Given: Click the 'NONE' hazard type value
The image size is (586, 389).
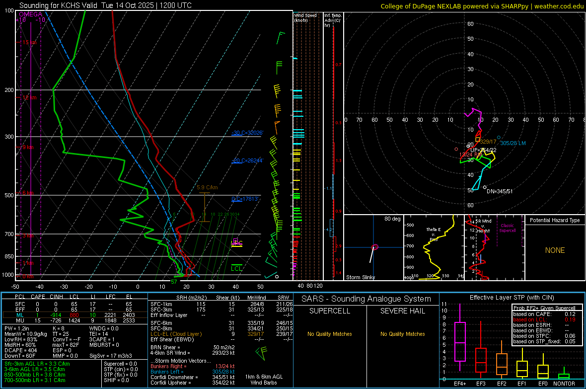Looking at the screenshot, I should [x=555, y=250].
